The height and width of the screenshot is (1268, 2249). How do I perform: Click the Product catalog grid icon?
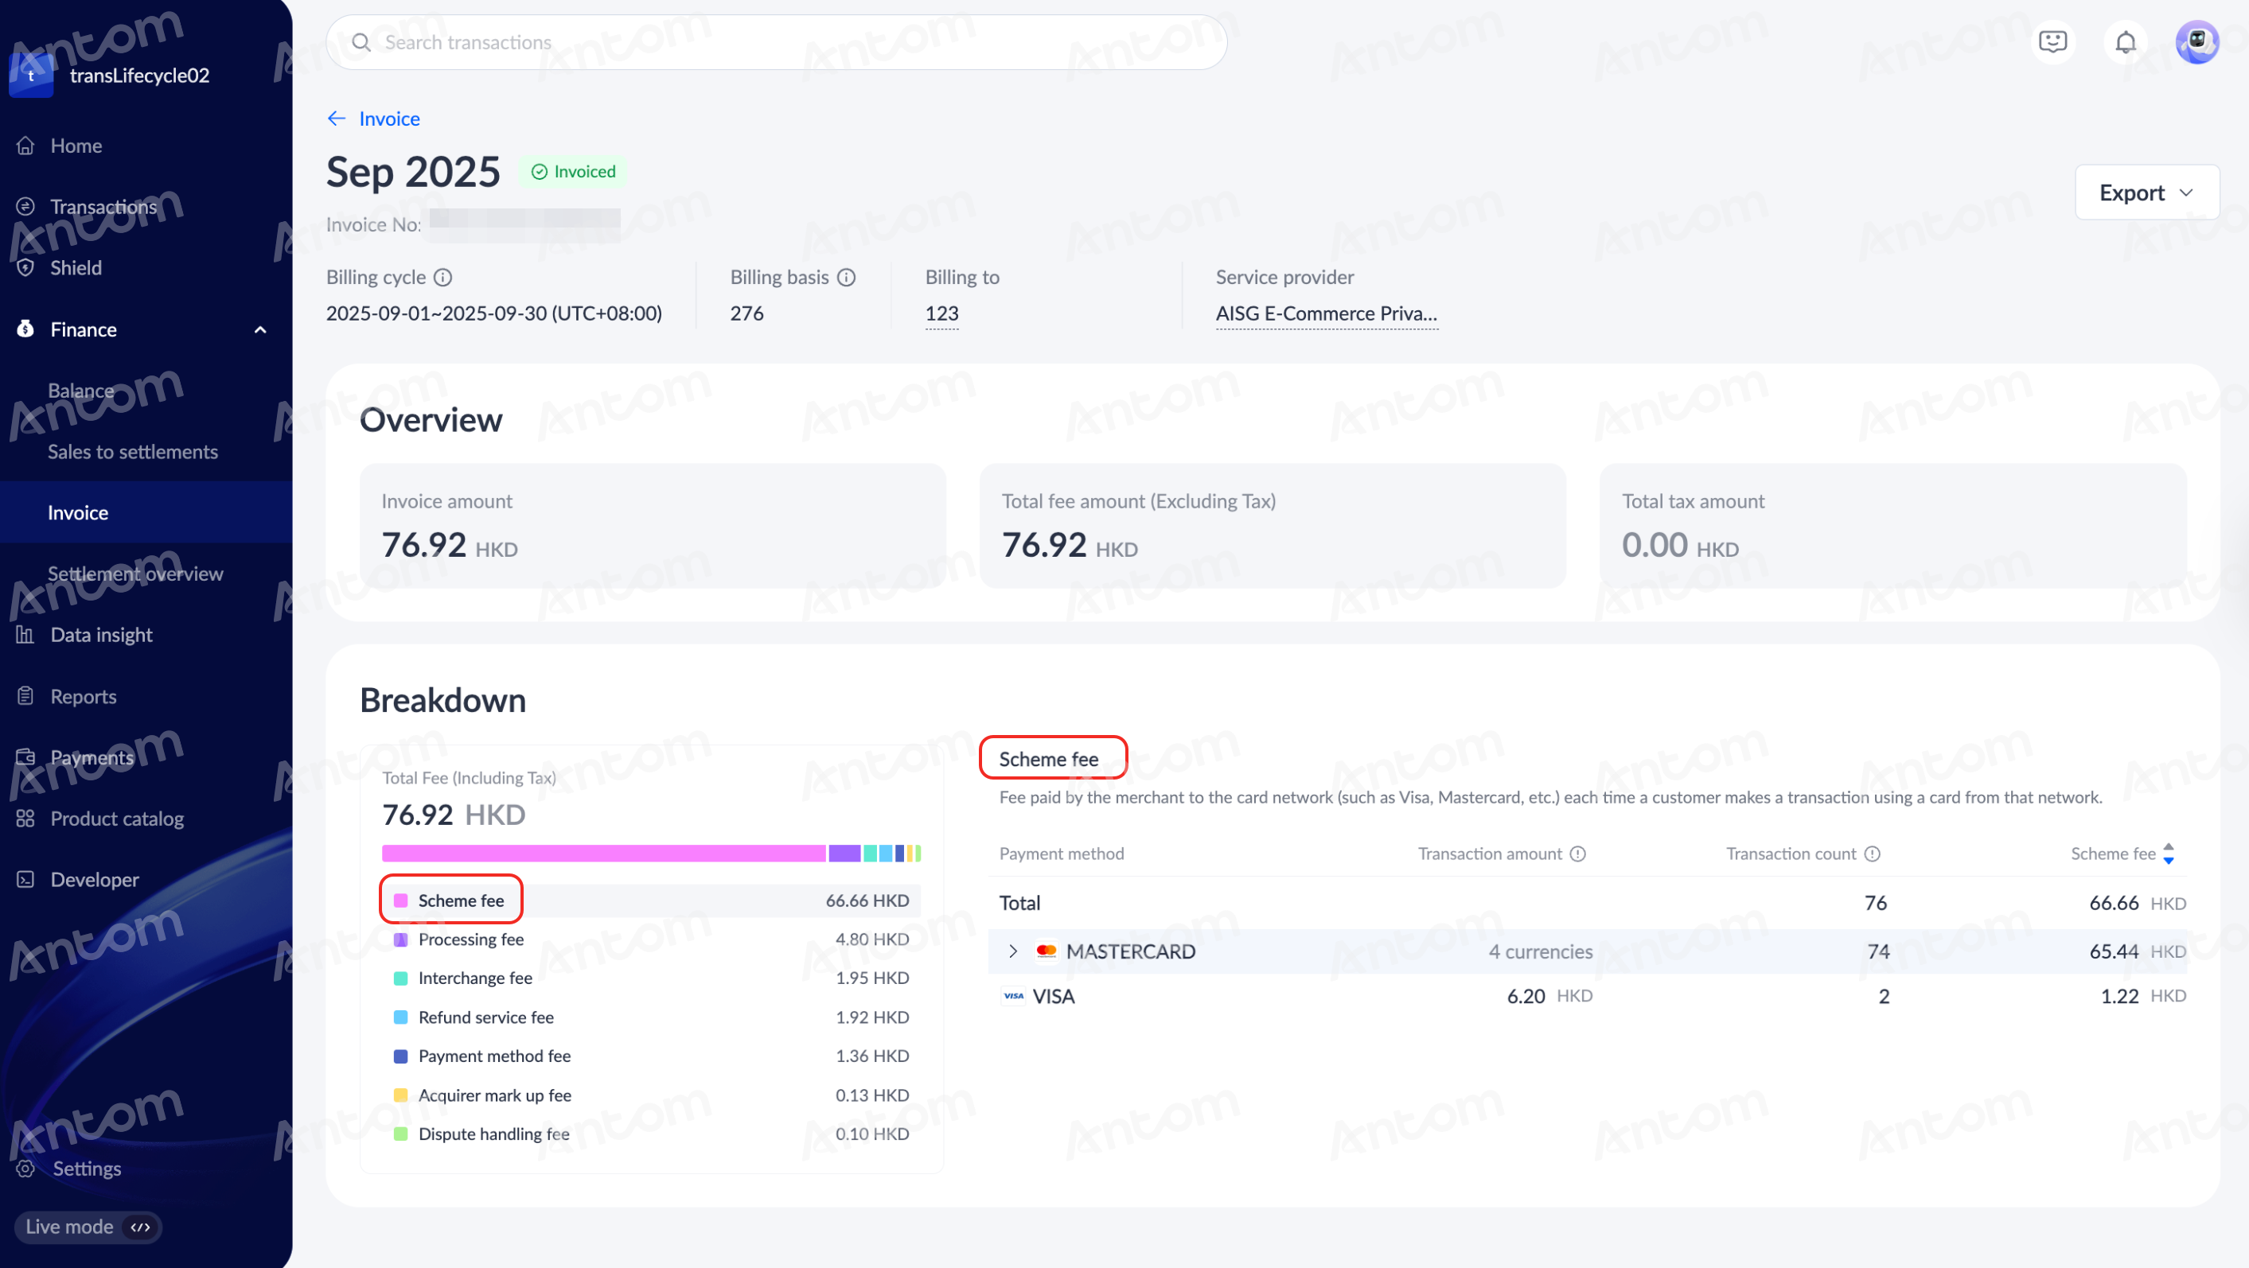[x=25, y=819]
